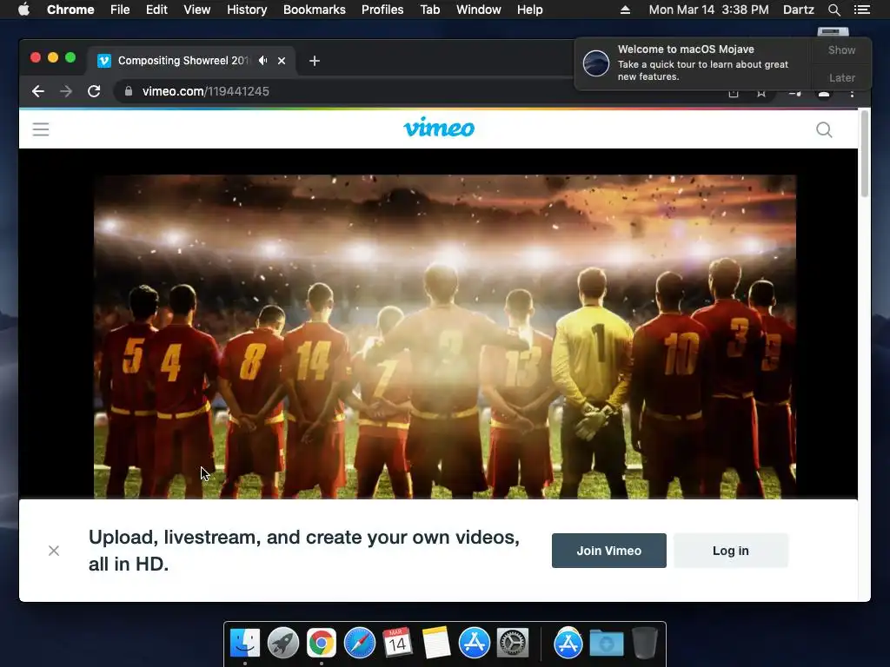Open a new tab with plus button
This screenshot has height=667, width=890.
tap(315, 61)
